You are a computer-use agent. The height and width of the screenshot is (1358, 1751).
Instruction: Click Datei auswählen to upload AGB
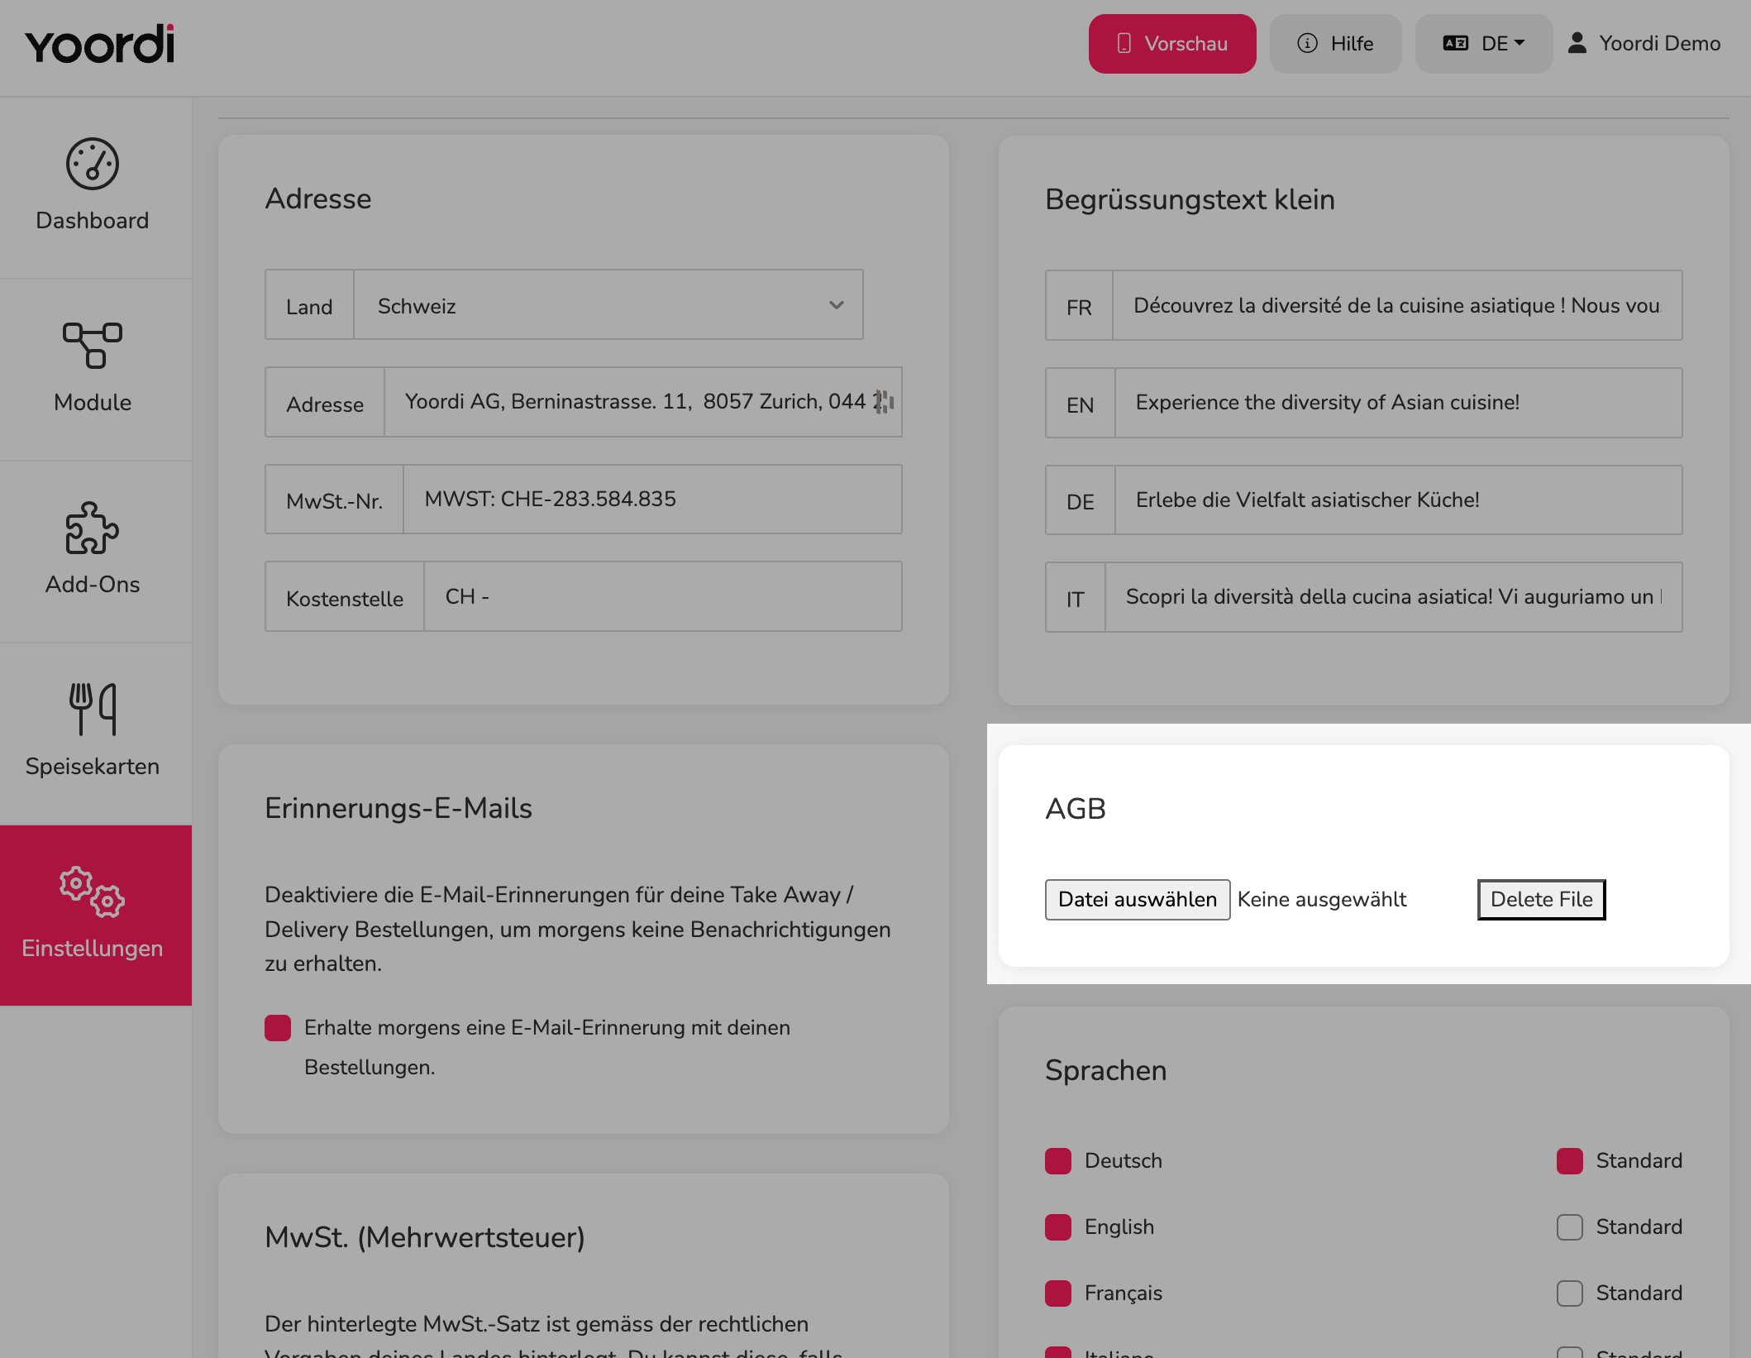[1138, 900]
